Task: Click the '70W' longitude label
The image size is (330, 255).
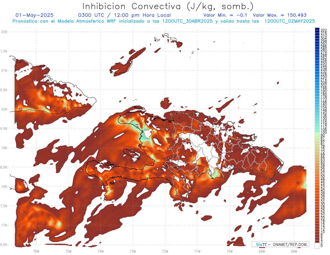Action: 229,251
